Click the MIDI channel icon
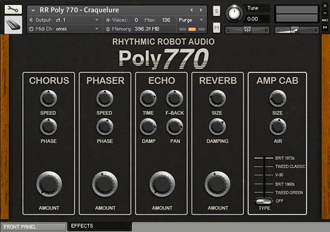The height and width of the screenshot is (232, 330). (x=31, y=29)
